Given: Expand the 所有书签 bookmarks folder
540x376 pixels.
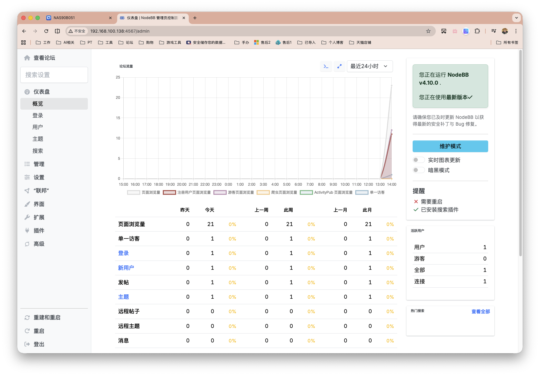Looking at the screenshot, I should 507,42.
